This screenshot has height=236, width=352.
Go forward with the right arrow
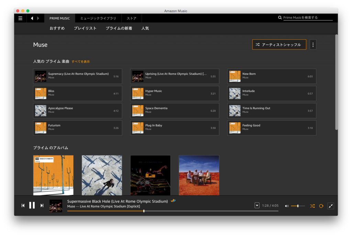(38, 18)
